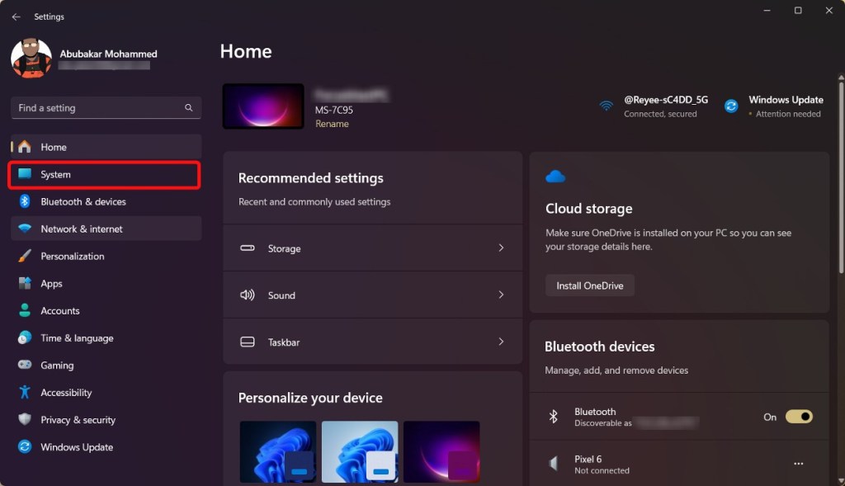This screenshot has height=486, width=845.
Task: Click the Home house icon in sidebar
Action: coord(25,147)
